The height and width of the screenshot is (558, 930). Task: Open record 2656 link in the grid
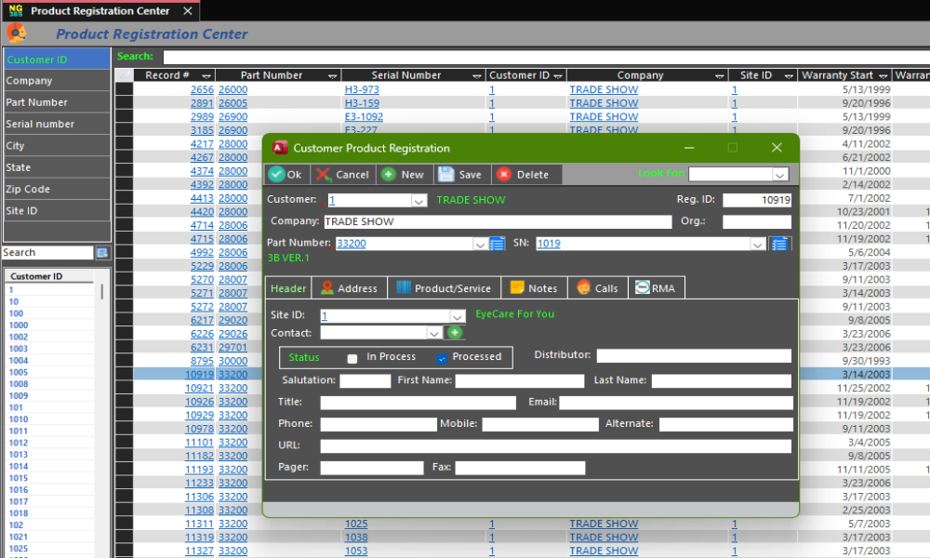[x=202, y=90]
